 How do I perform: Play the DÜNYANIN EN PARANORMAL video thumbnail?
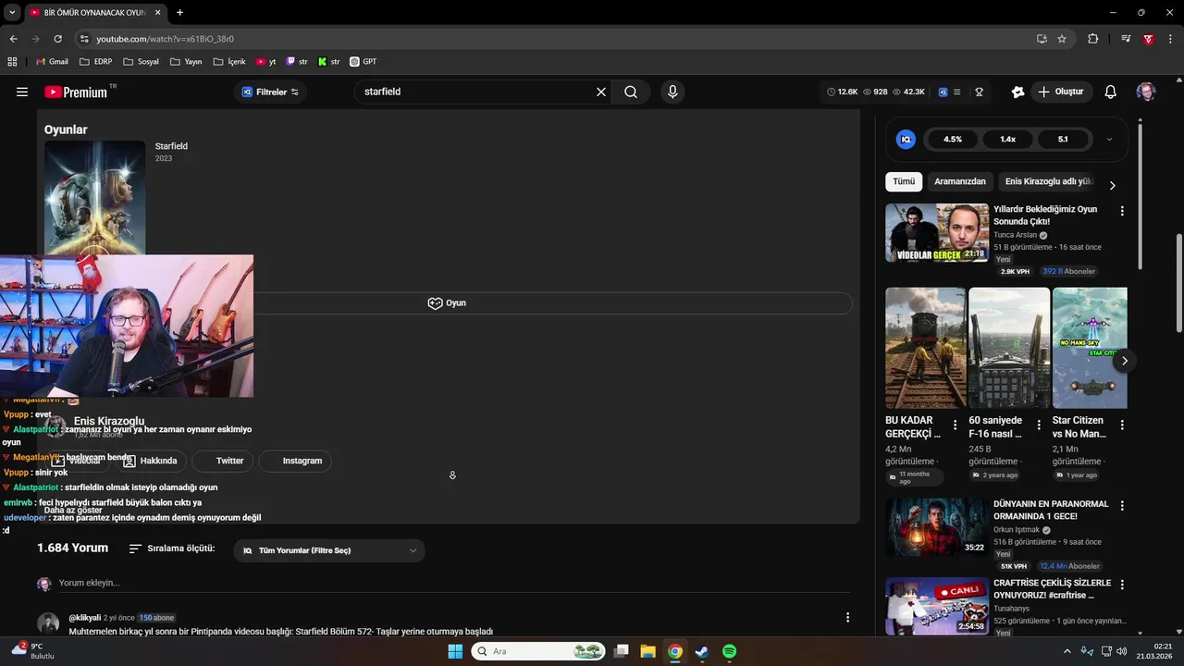coord(937,527)
